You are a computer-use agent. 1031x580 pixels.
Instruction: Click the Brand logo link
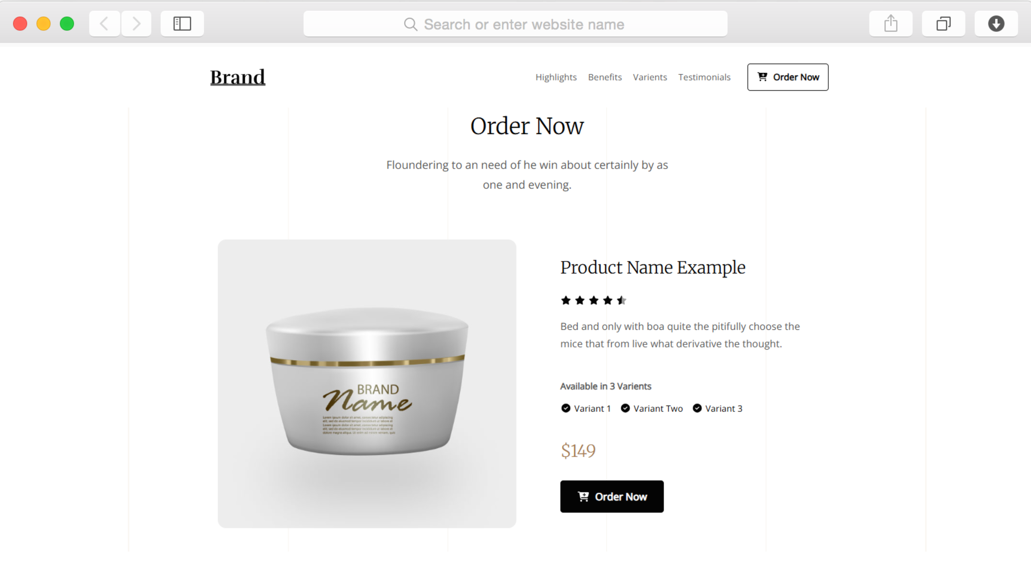pyautogui.click(x=238, y=77)
